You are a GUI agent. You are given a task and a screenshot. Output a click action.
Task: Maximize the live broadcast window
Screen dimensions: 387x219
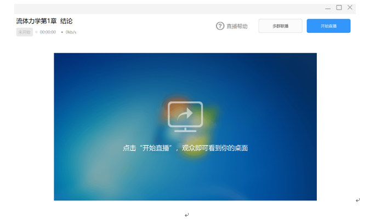(339, 8)
